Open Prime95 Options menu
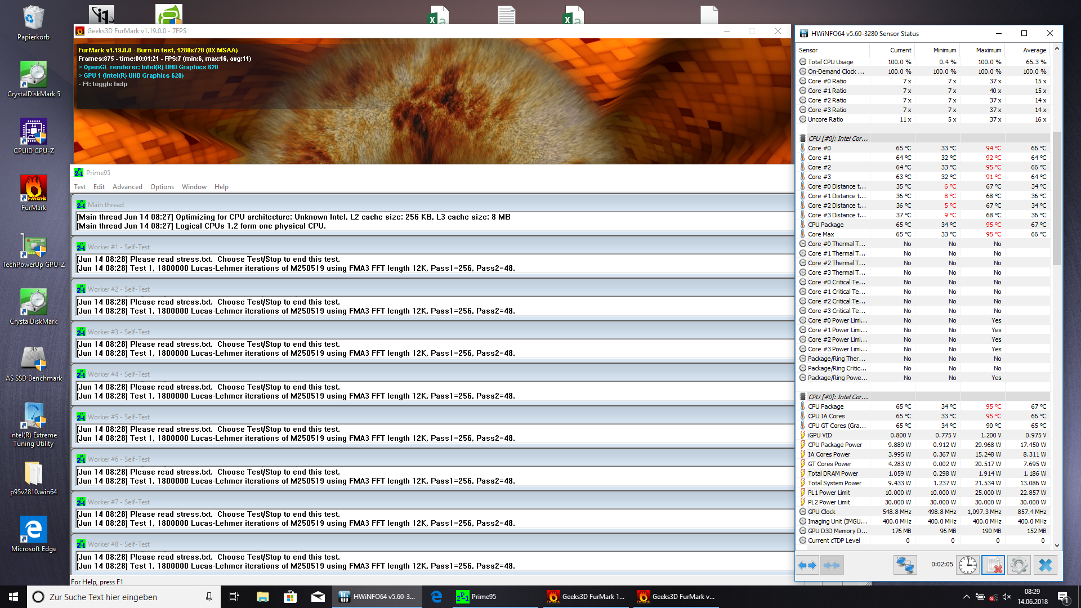Screen dimensions: 1081x608 pos(162,187)
